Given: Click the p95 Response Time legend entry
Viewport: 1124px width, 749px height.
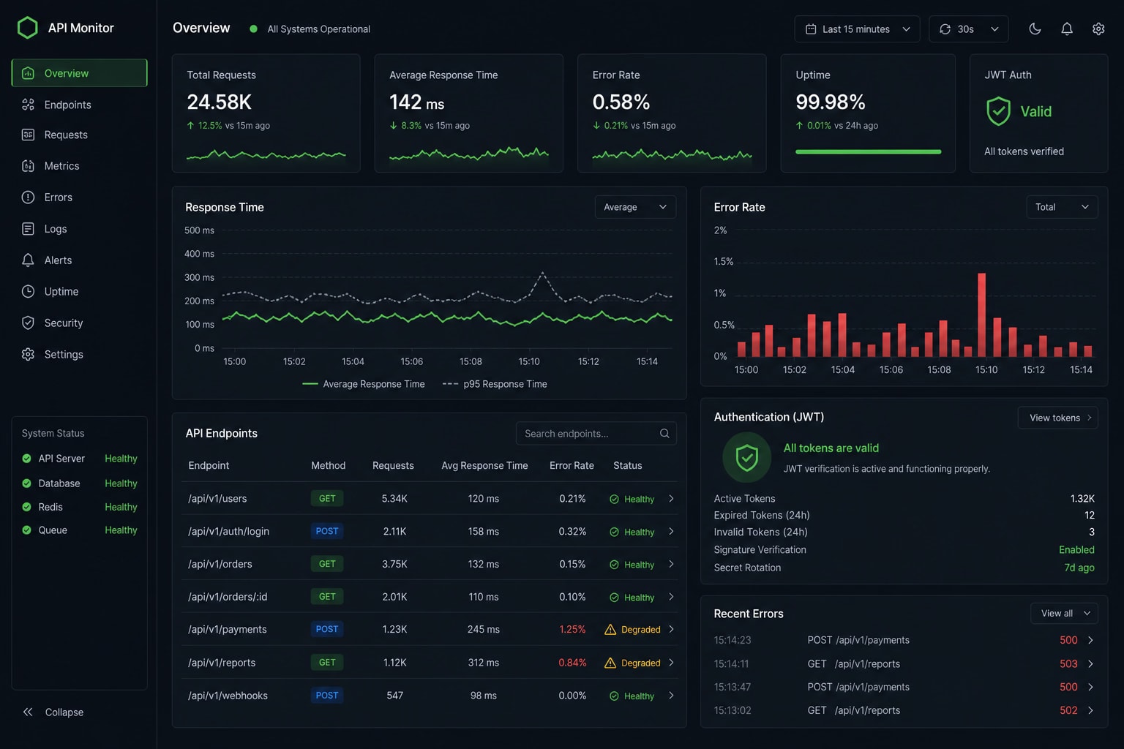Looking at the screenshot, I should [x=495, y=384].
